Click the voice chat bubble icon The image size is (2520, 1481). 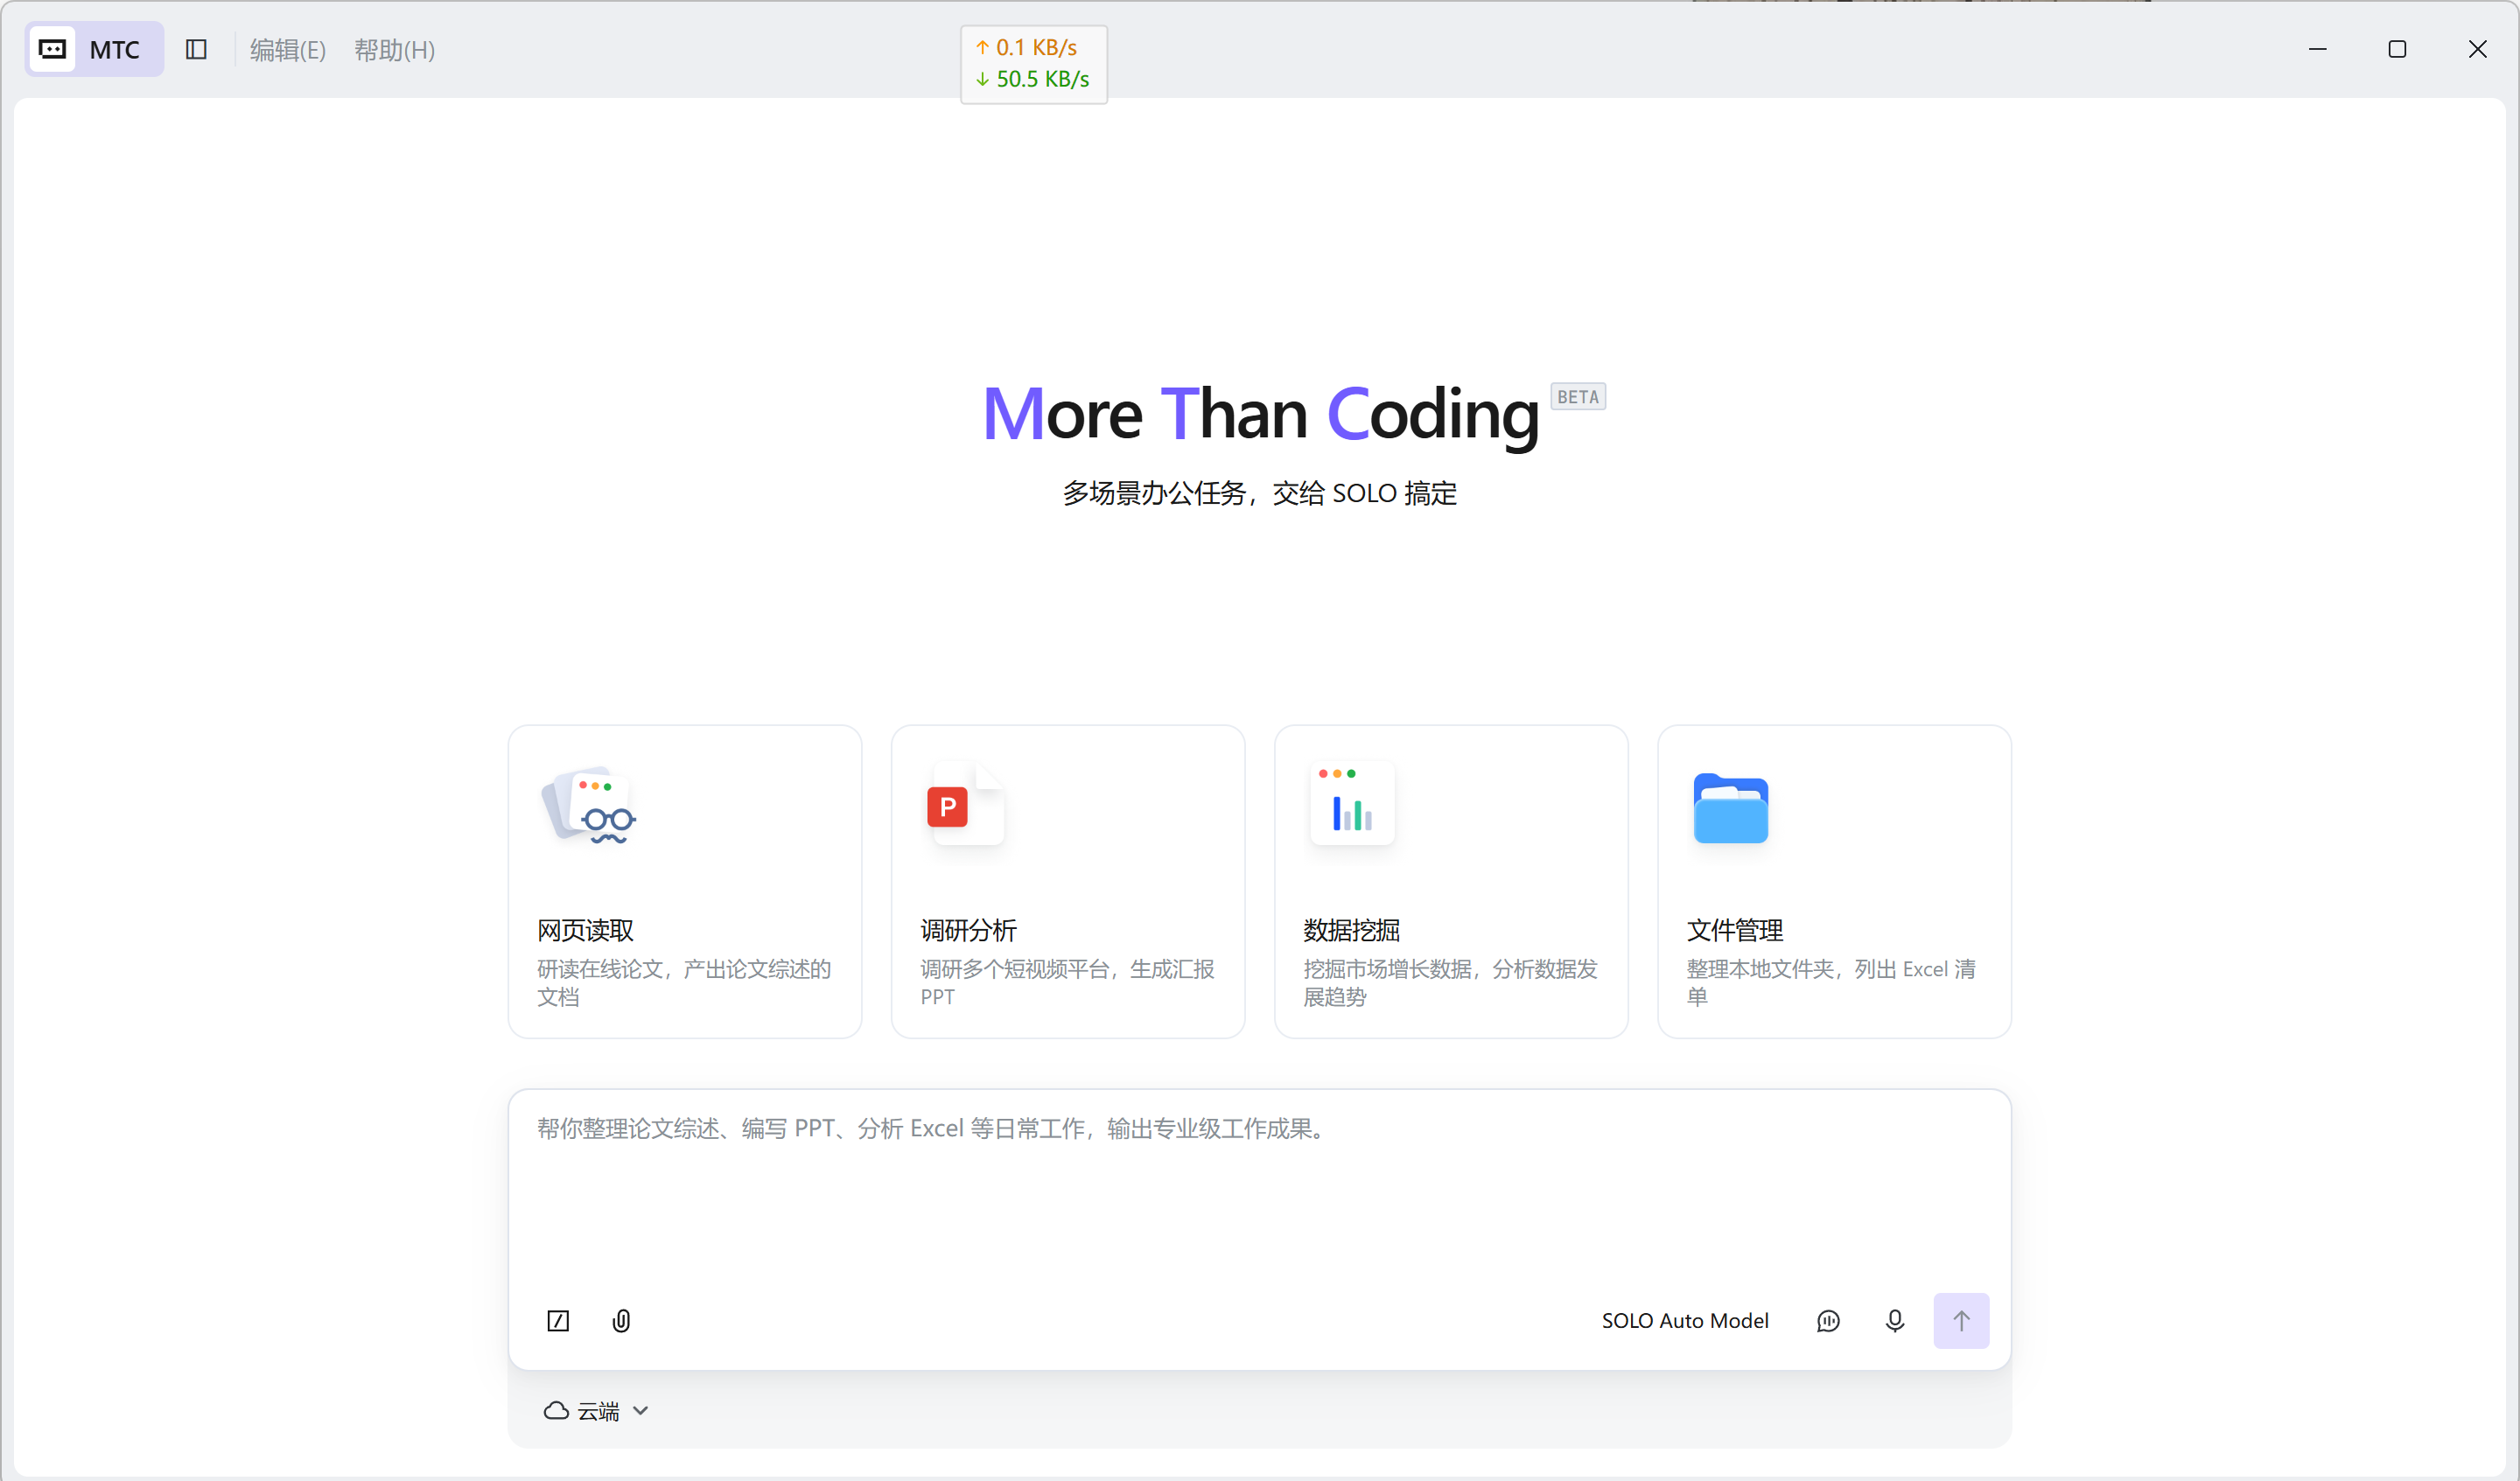pyautogui.click(x=1828, y=1321)
